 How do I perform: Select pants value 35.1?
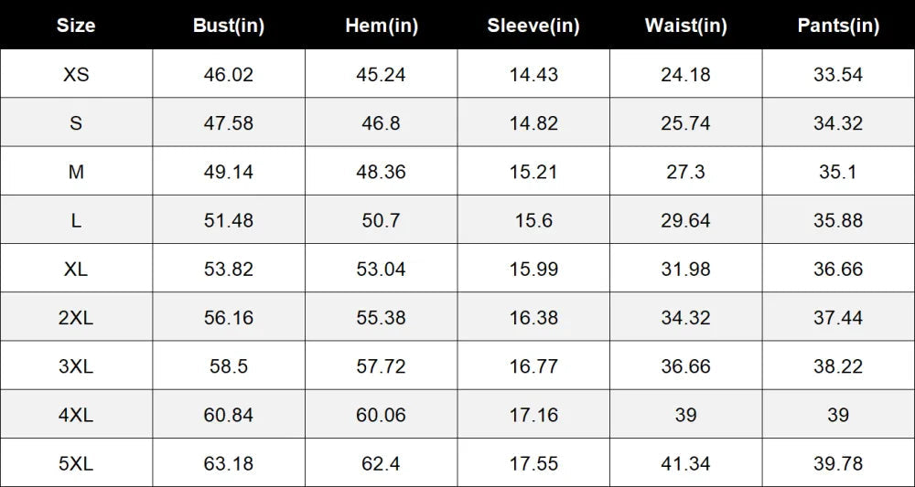click(838, 172)
